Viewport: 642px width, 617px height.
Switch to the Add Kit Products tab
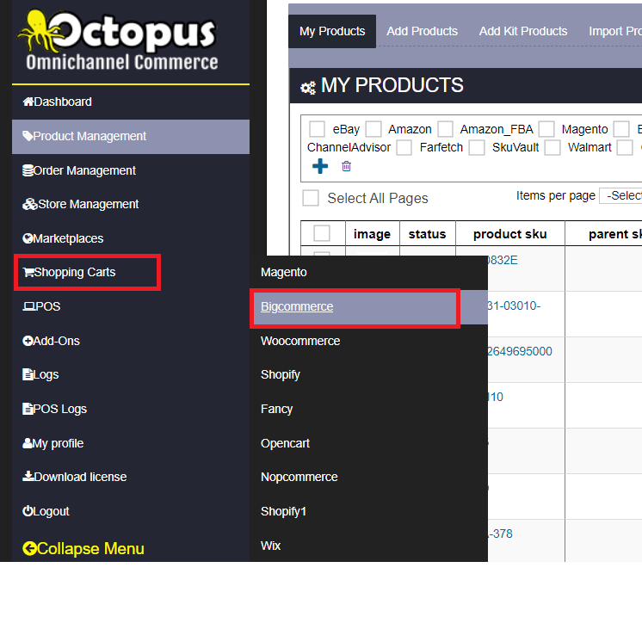pyautogui.click(x=523, y=31)
